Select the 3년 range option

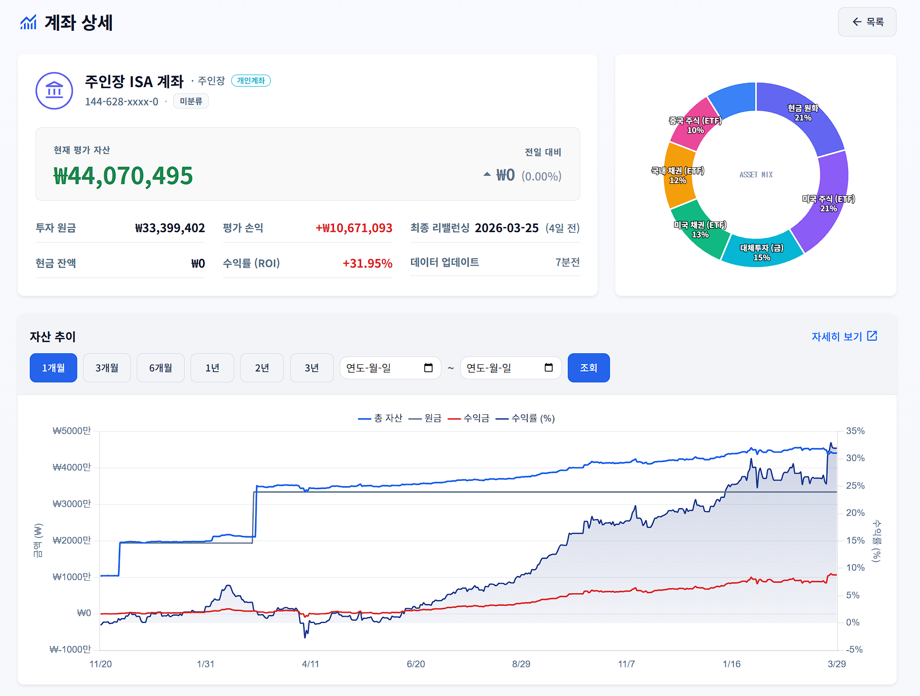point(312,368)
